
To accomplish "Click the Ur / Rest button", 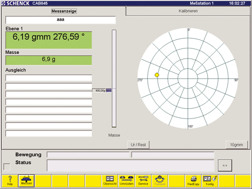I will pyautogui.click(x=138, y=145).
